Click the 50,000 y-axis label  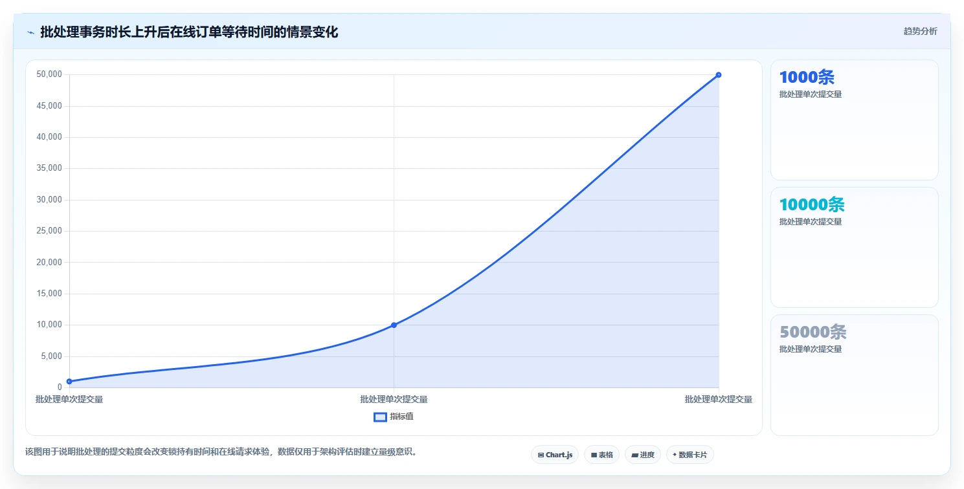[50, 74]
